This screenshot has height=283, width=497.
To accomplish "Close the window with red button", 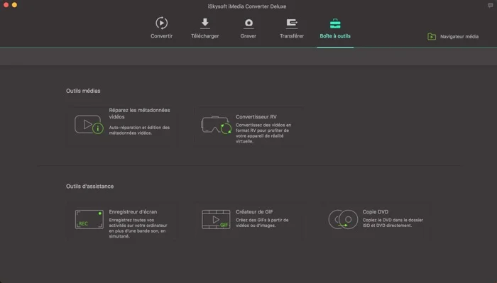I will coord(6,5).
